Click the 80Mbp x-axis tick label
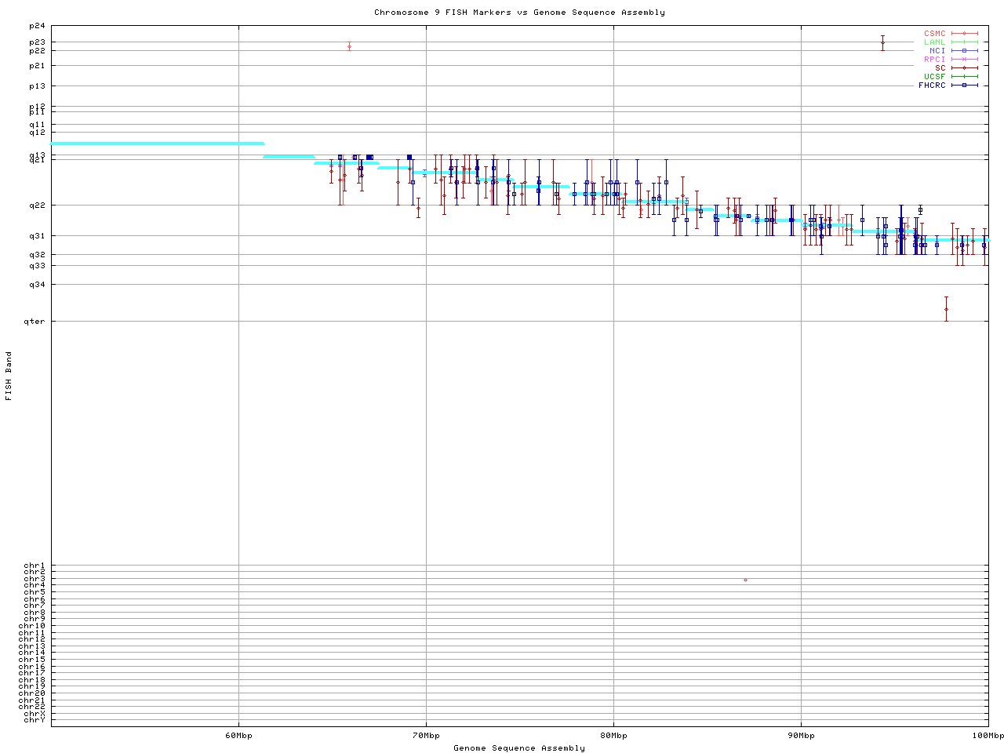Screen dimensions: 1004x753 click(613, 736)
